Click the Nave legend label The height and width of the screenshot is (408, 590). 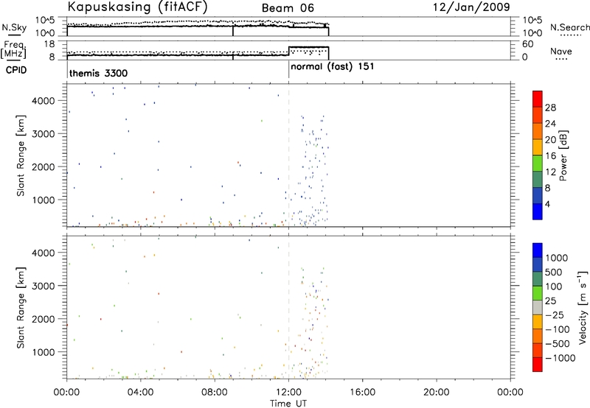point(561,51)
